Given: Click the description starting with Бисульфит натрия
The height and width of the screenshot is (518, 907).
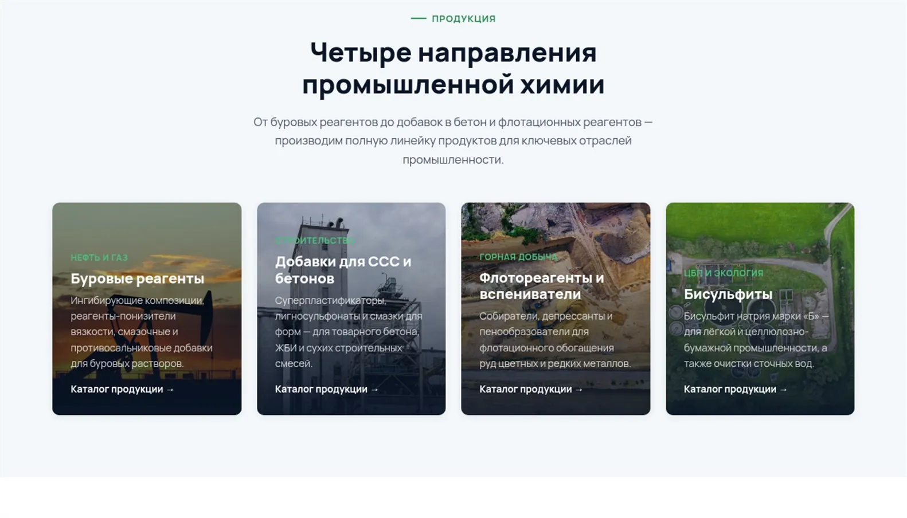Looking at the screenshot, I should (x=756, y=340).
